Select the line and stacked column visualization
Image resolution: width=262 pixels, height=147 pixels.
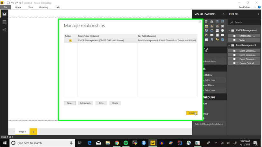[212, 26]
